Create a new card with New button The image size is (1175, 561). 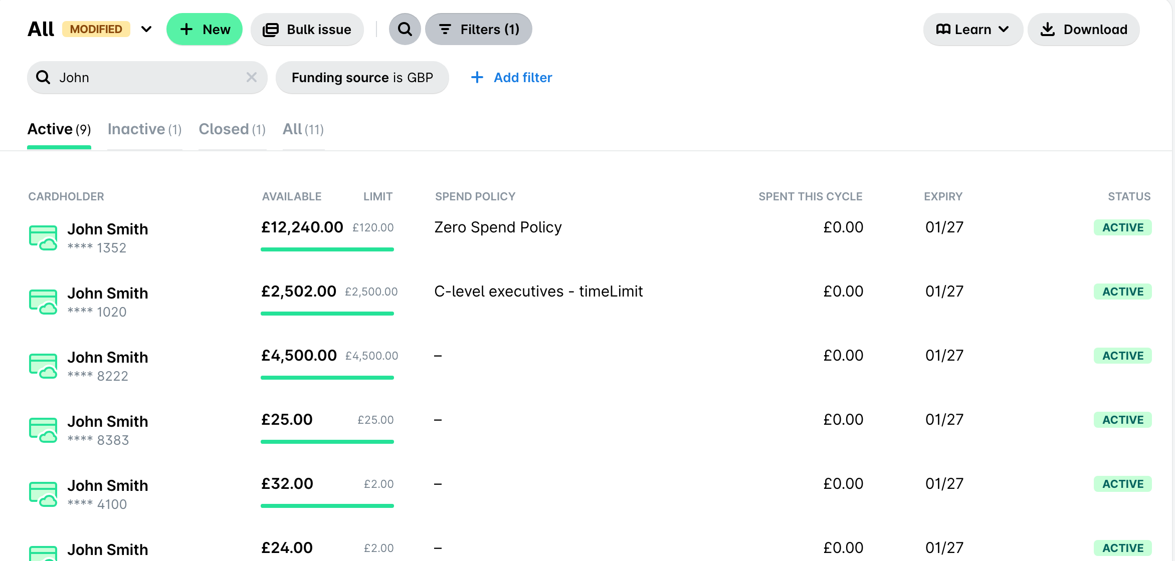(x=205, y=30)
